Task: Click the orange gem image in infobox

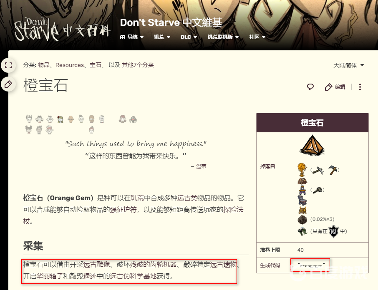Action: click(312, 144)
